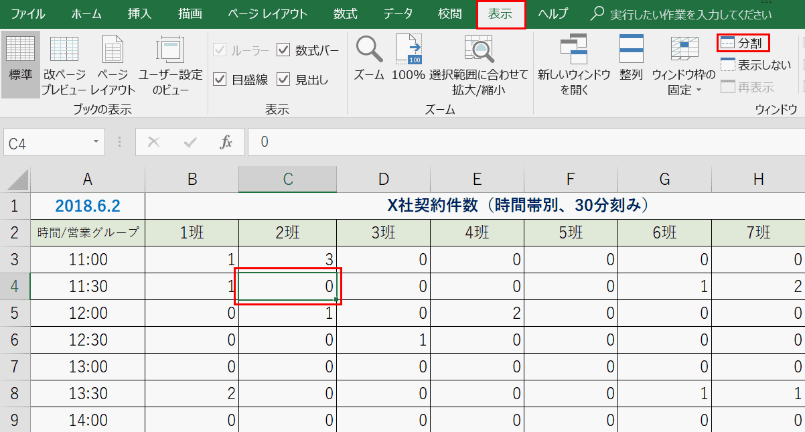Click the 13:30 time cell

coord(87,393)
